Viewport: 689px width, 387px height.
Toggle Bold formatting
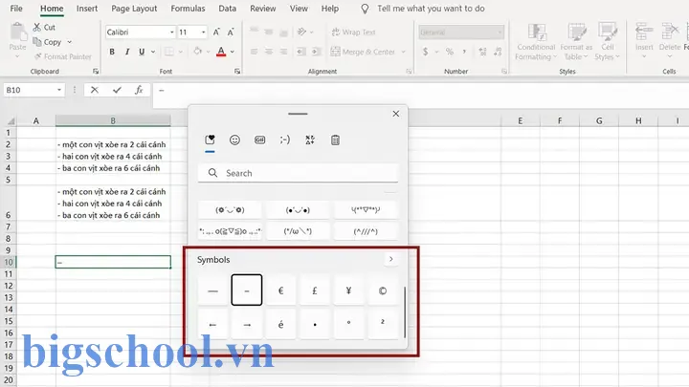(x=112, y=52)
